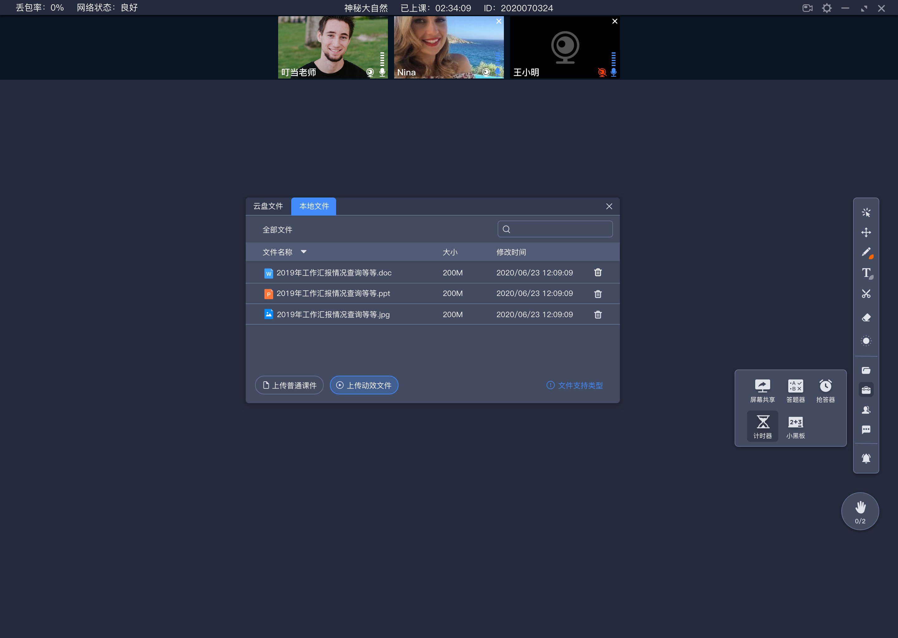Viewport: 898px width, 638px height.
Task: Expand 文件名称 sort dropdown
Action: tap(304, 252)
